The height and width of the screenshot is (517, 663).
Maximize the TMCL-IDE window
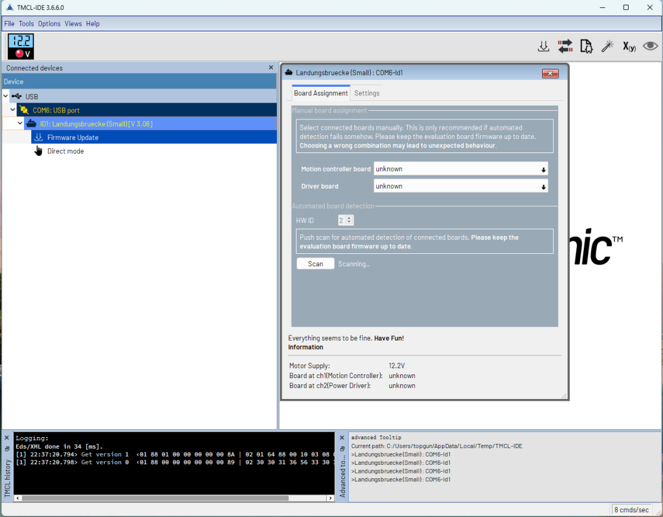click(626, 7)
